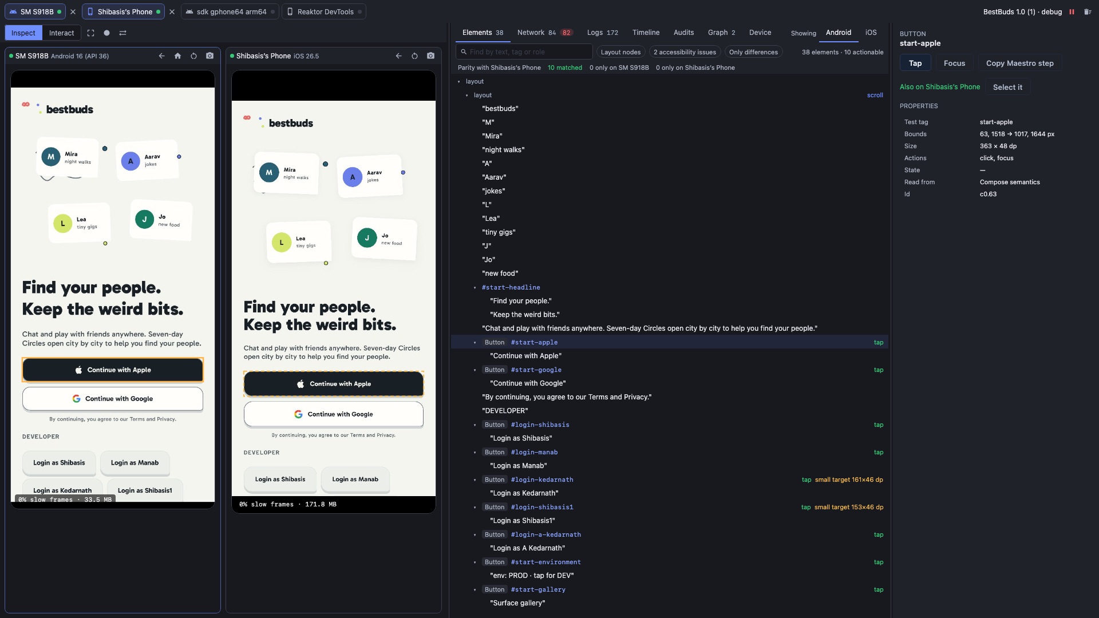1099x618 pixels.
Task: Show the iOS element tree
Action: coord(871,33)
